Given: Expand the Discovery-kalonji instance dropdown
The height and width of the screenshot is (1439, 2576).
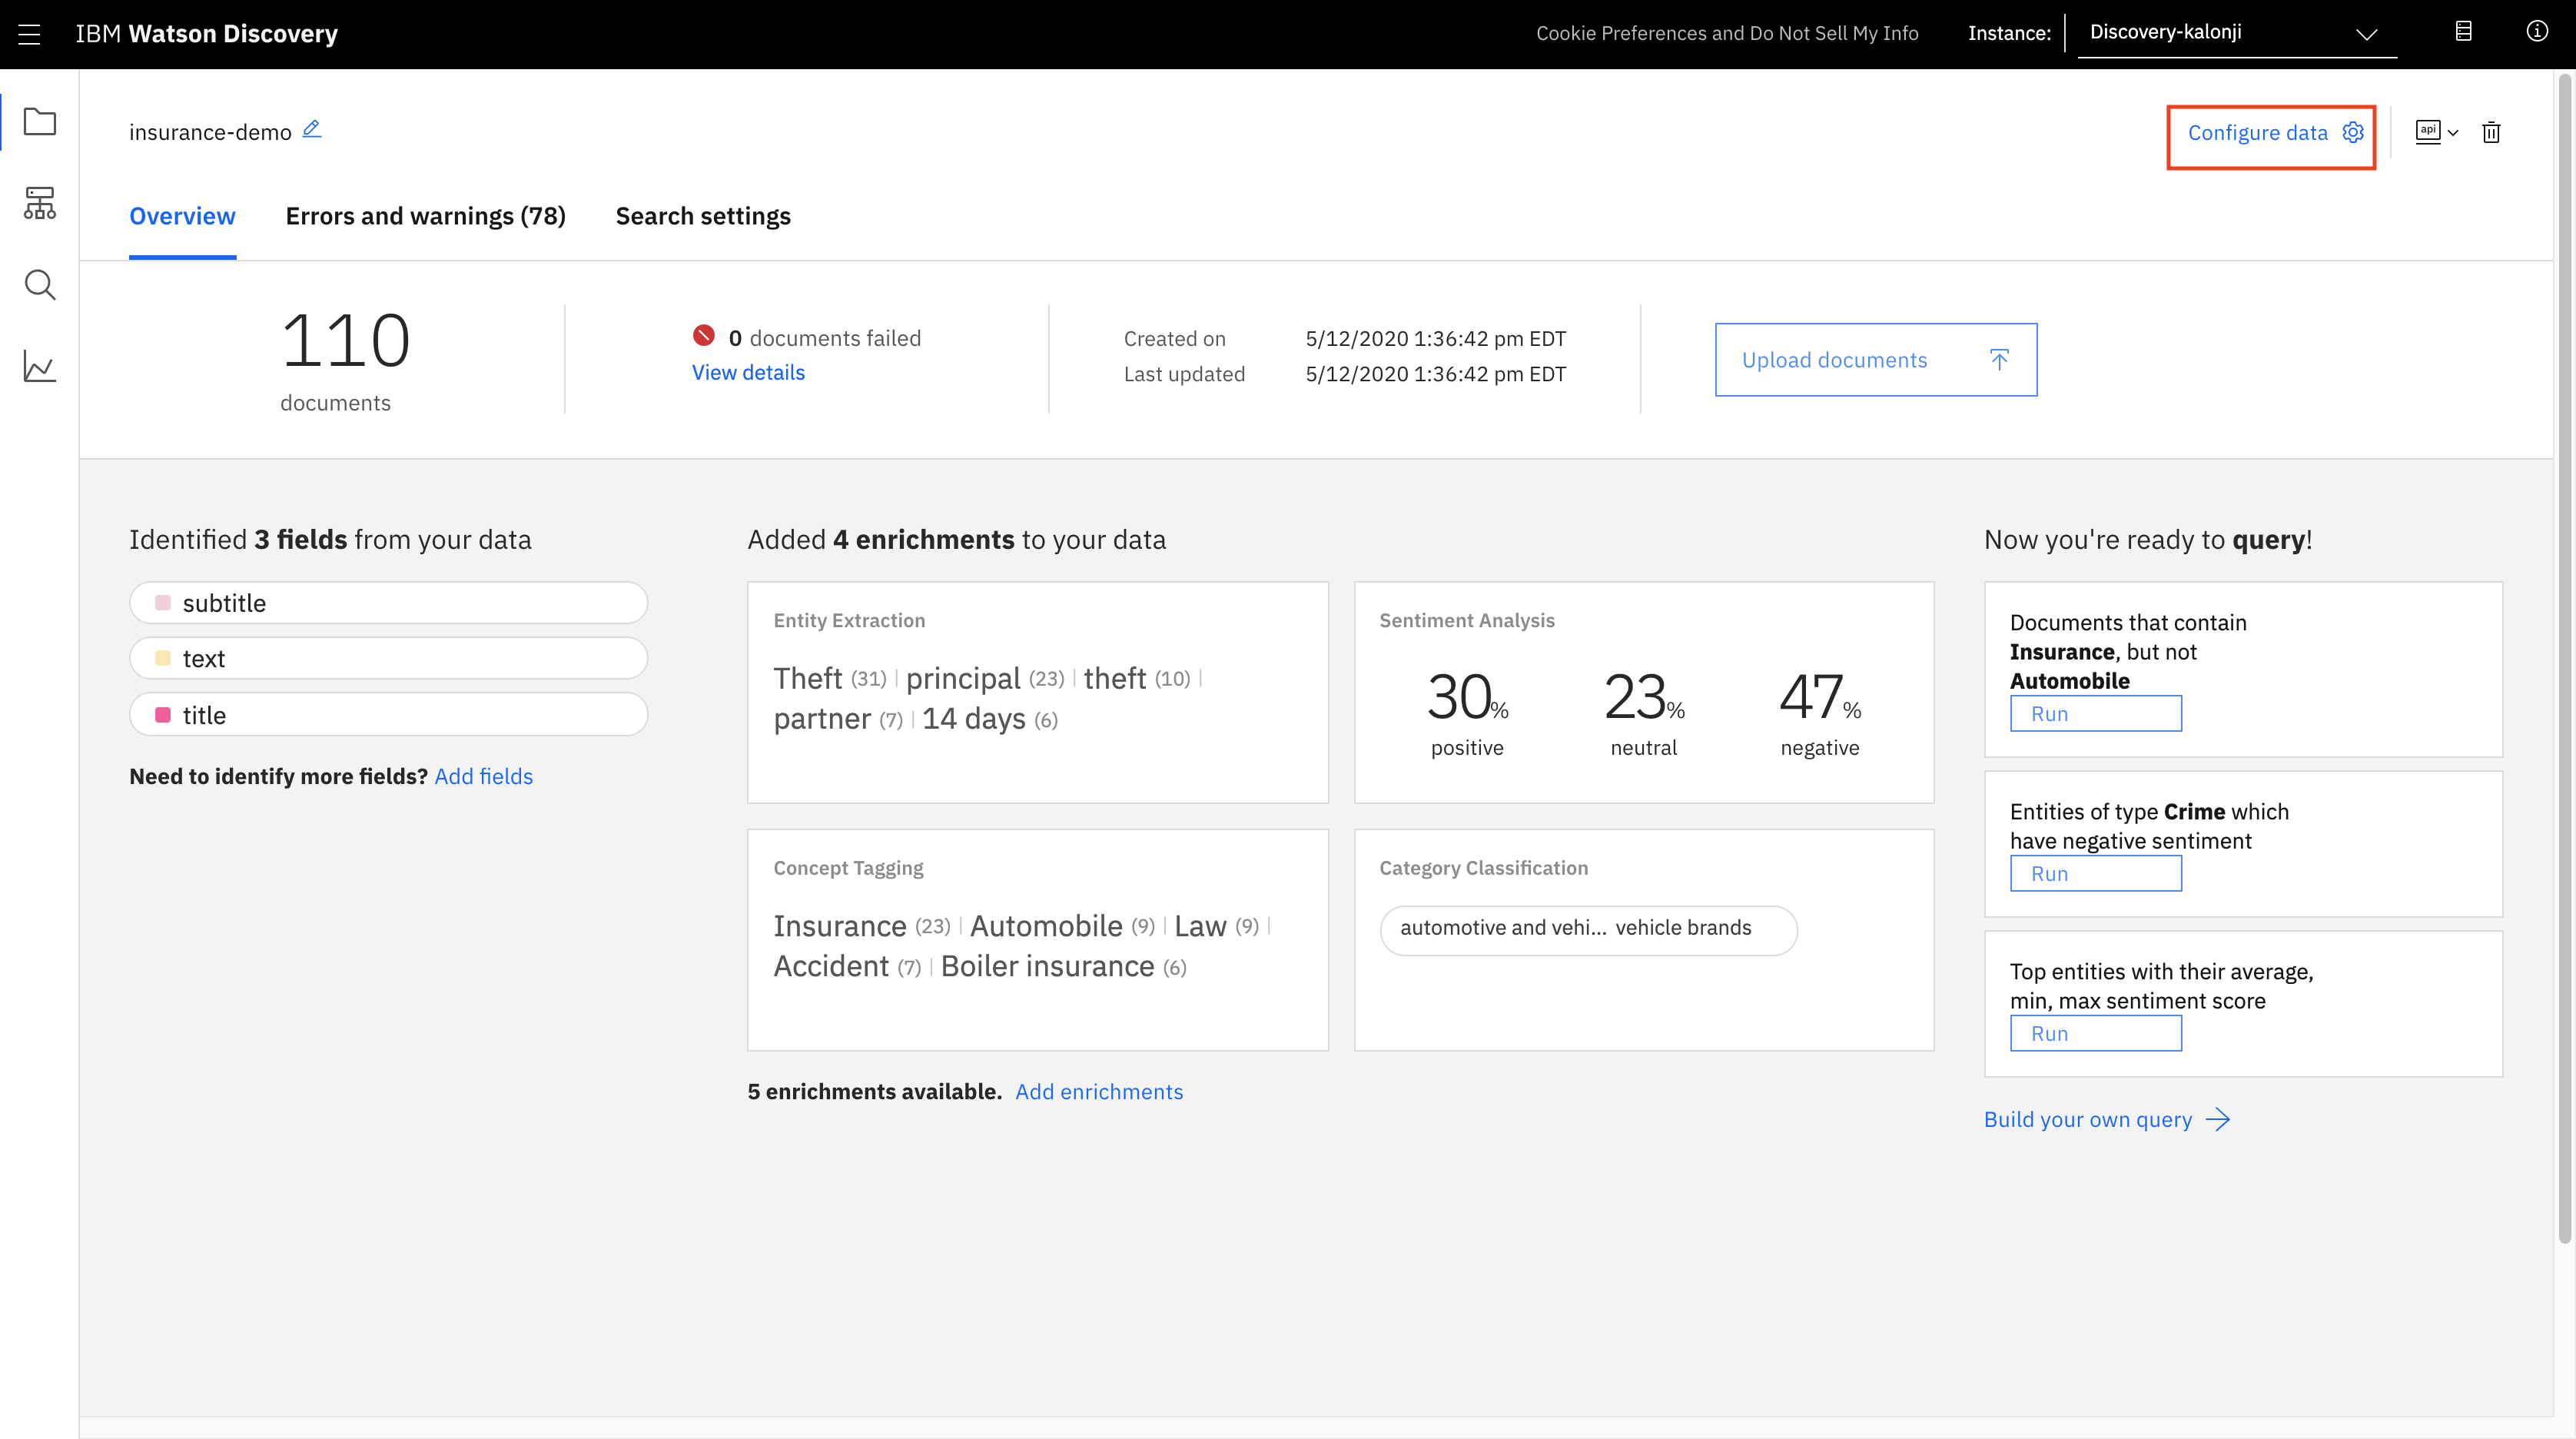Looking at the screenshot, I should (2237, 33).
